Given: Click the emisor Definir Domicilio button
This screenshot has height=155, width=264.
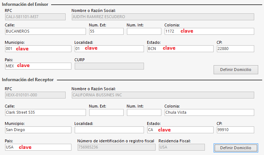Looking at the screenshot, I should point(236,70).
